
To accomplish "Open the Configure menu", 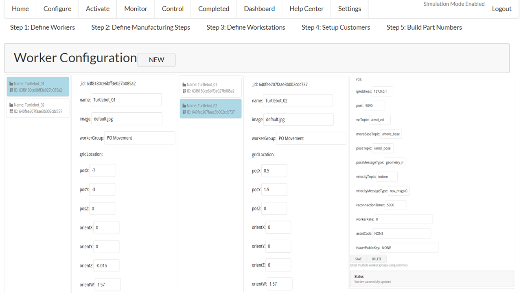I will (x=57, y=9).
